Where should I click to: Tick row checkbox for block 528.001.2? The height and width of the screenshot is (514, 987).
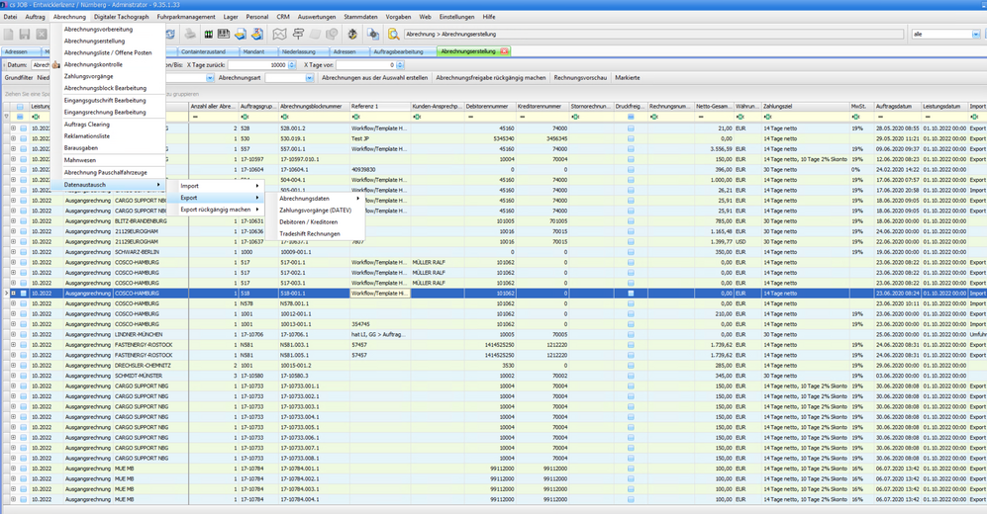24,128
